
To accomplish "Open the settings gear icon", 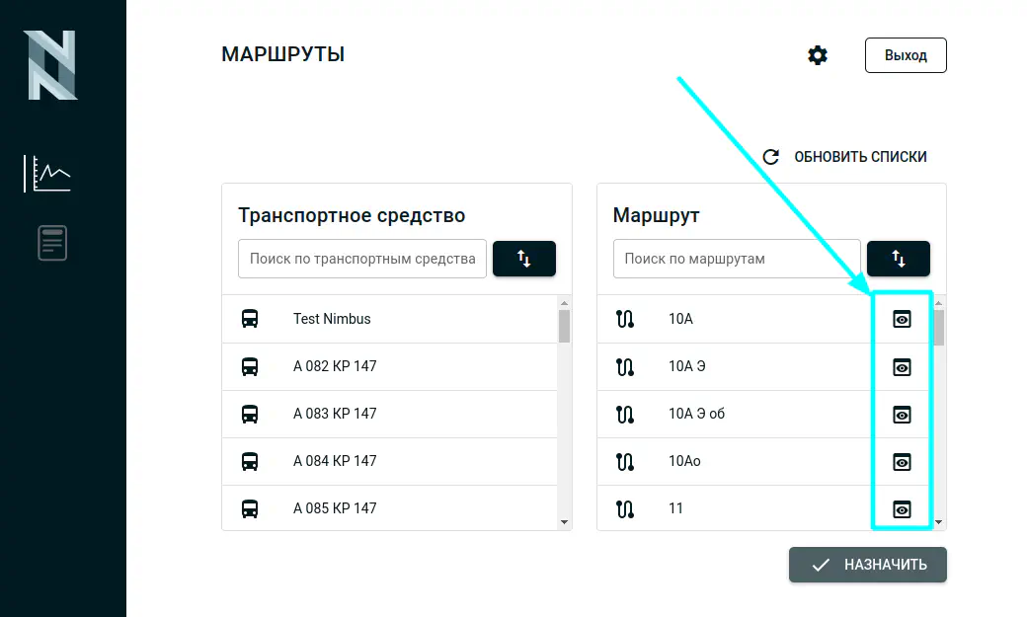I will [x=817, y=55].
